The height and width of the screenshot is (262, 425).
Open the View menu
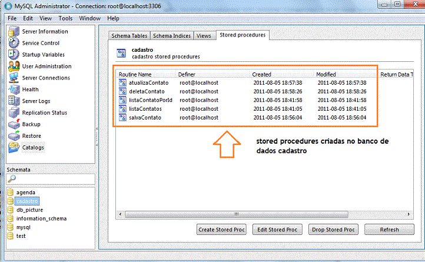pos(45,18)
